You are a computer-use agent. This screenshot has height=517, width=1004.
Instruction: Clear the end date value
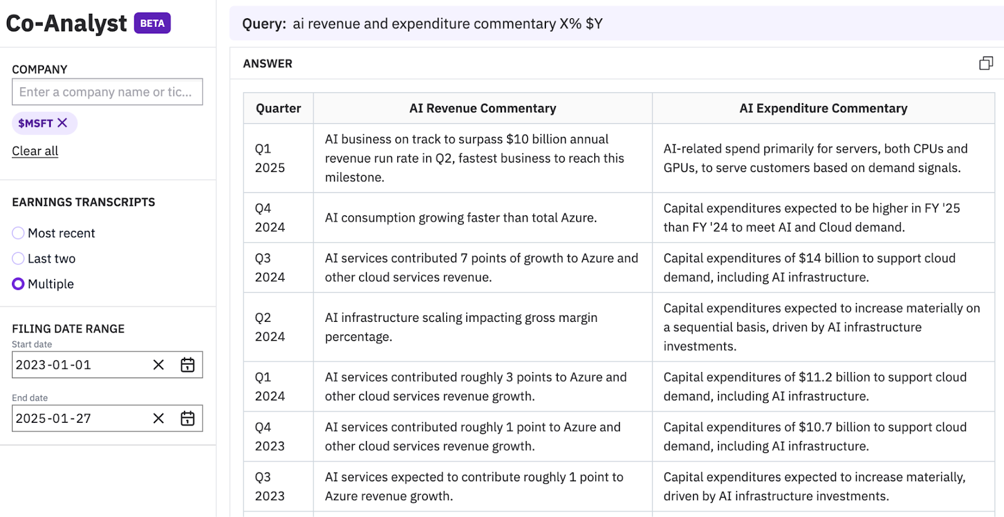point(158,418)
